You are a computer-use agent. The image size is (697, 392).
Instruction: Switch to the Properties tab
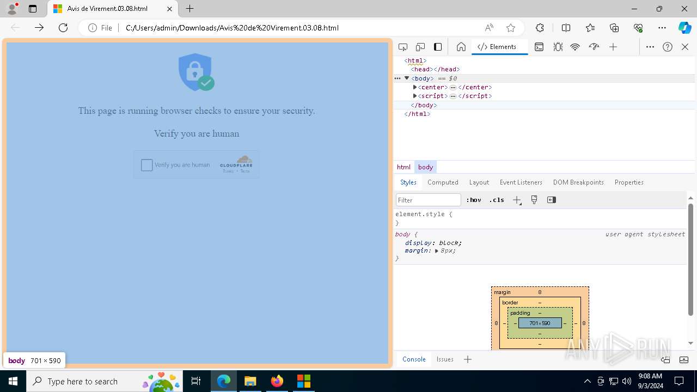point(629,182)
